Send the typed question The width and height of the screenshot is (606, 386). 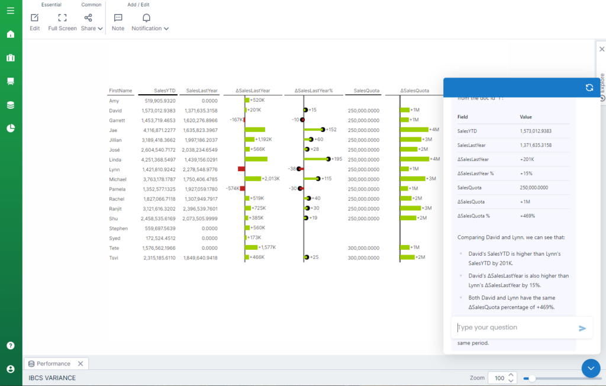(x=582, y=329)
